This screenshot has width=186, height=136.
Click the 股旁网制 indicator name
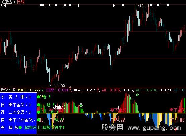(x=8, y=90)
